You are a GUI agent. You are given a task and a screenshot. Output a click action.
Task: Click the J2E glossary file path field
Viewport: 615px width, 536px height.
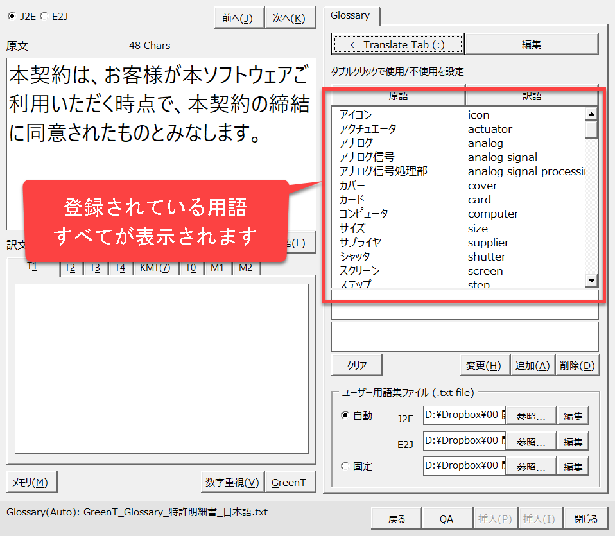[464, 415]
